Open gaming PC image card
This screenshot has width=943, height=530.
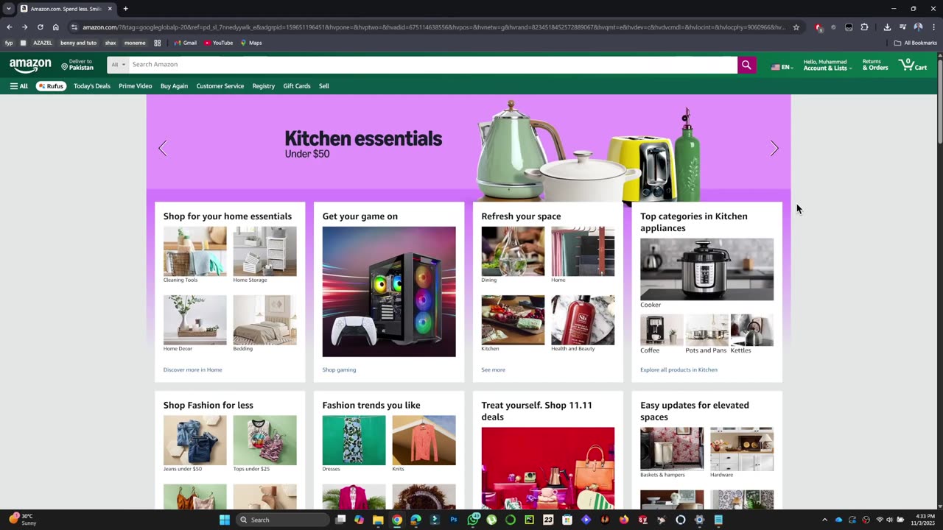389,291
